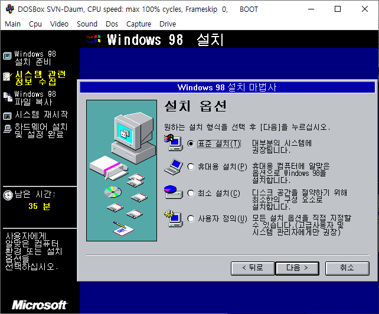
Task: Click the 표준 설치 desktop computer icon
Action: (x=174, y=143)
